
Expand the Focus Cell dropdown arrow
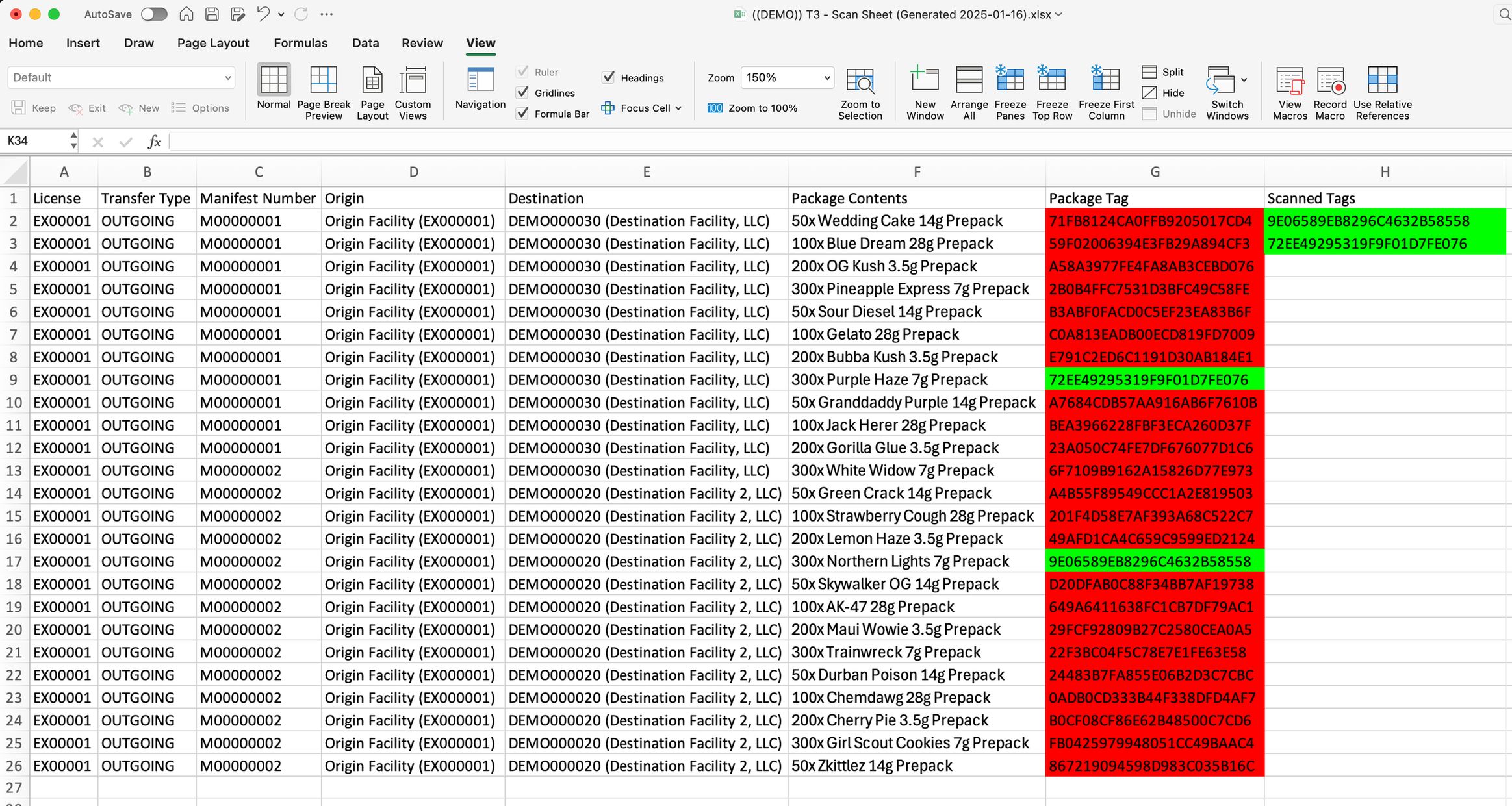[x=678, y=108]
